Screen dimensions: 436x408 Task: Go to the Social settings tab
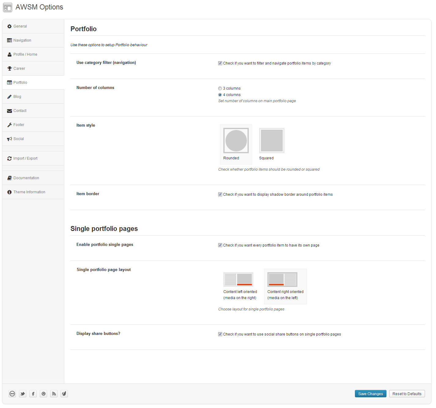point(33,139)
